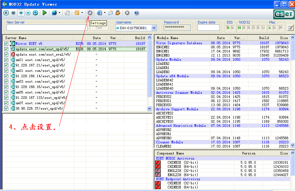Uncheck the update.eset.com/eset_eval/v5/ checkbox
This screenshot has height=191, width=295.
click(x=6, y=55)
